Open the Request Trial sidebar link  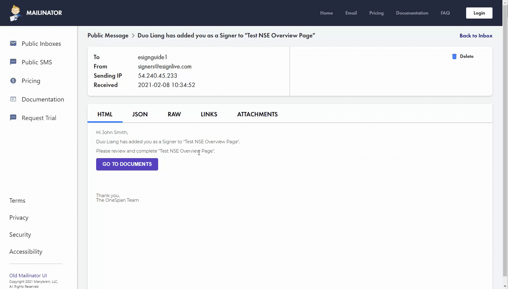39,118
